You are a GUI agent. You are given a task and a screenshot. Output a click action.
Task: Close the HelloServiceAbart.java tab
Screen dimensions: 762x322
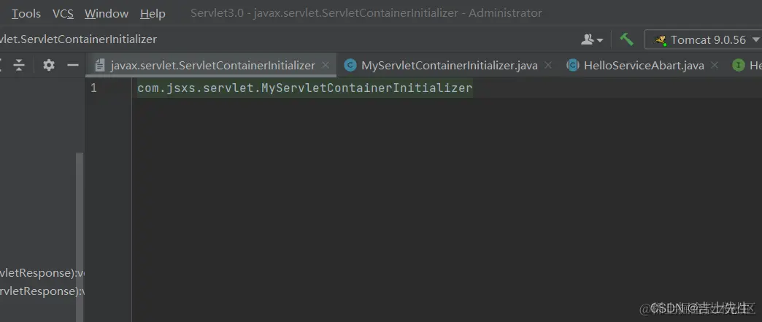pos(714,65)
